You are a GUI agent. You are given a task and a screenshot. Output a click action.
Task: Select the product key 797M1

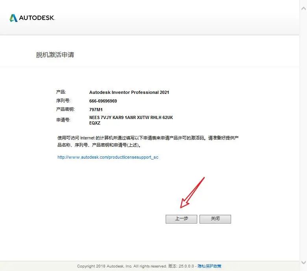[96, 110]
